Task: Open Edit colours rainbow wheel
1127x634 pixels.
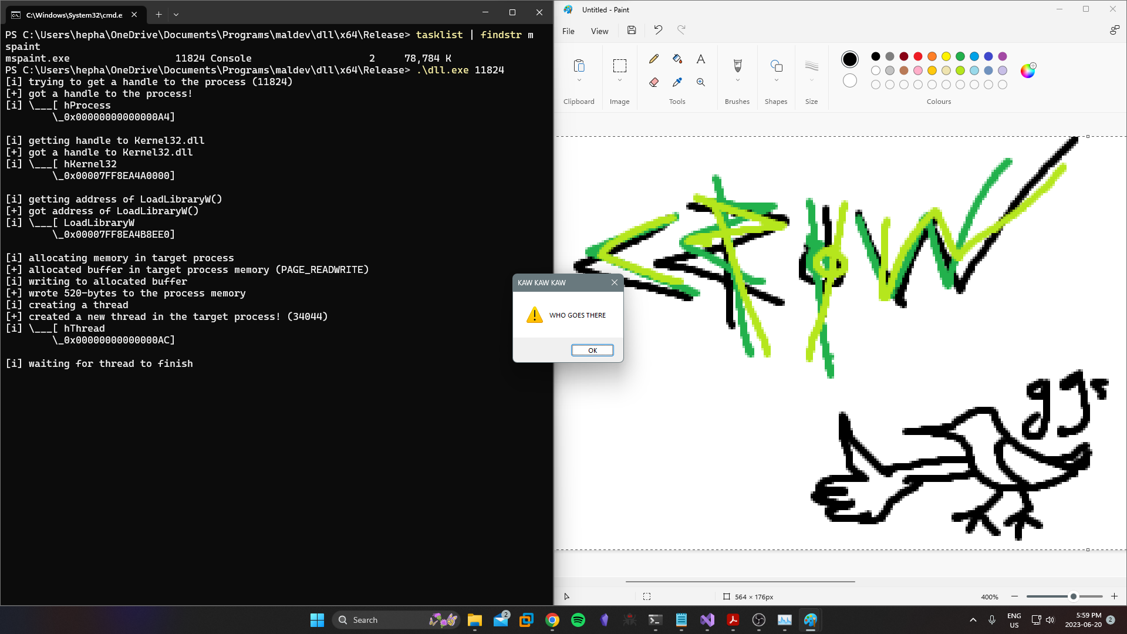Action: pos(1028,70)
